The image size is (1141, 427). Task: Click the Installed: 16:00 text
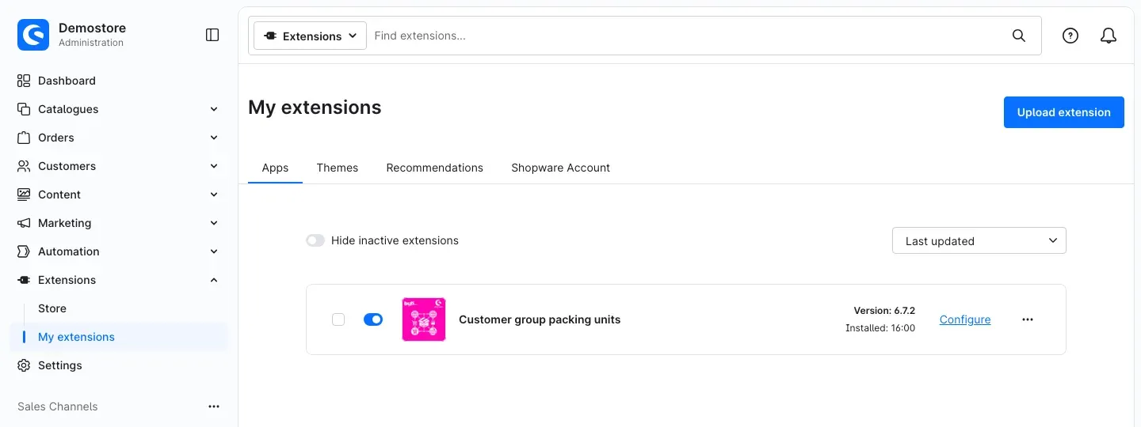[x=880, y=328]
